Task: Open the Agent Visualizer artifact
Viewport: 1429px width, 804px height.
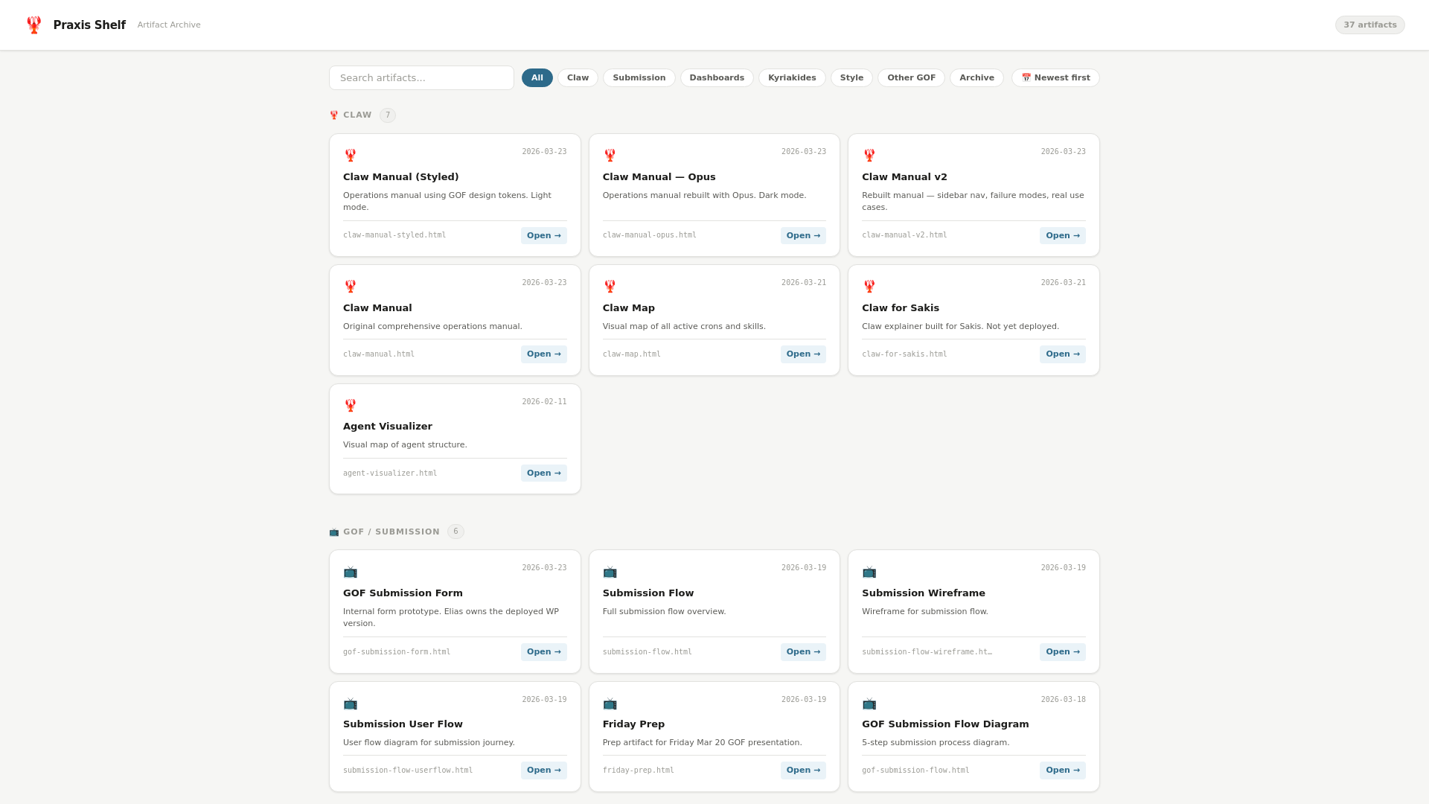Action: [x=544, y=473]
